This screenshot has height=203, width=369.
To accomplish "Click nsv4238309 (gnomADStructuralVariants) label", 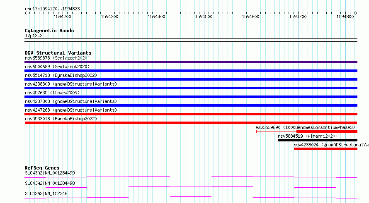I will (x=71, y=84).
